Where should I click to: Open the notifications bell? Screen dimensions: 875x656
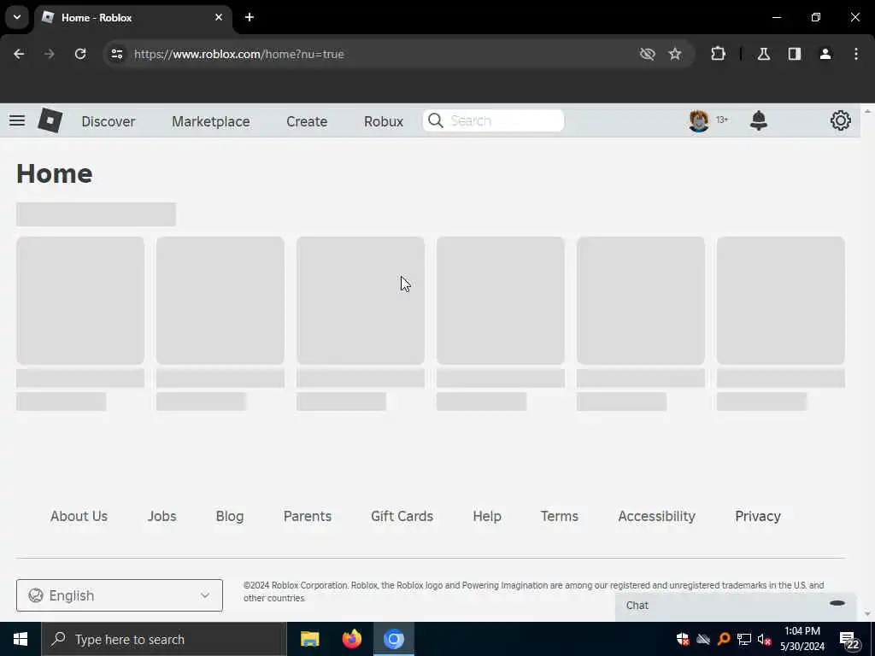pos(759,120)
